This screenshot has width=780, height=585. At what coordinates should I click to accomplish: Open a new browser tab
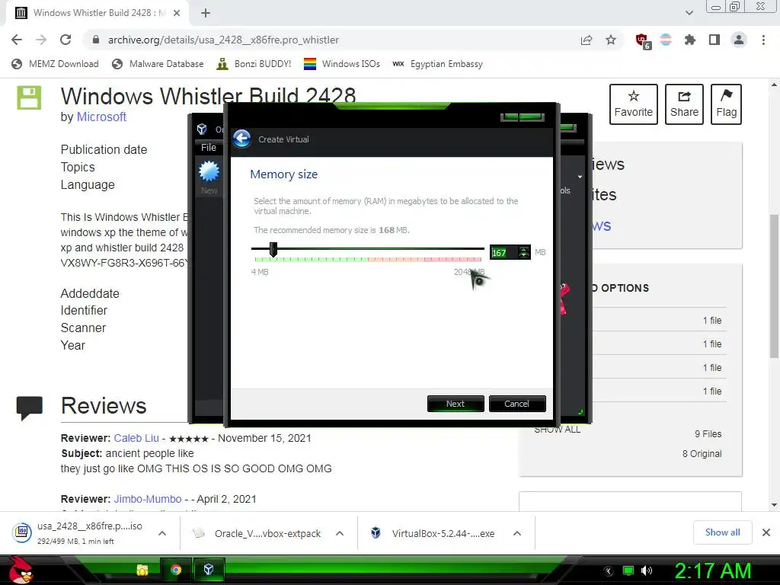(x=206, y=13)
